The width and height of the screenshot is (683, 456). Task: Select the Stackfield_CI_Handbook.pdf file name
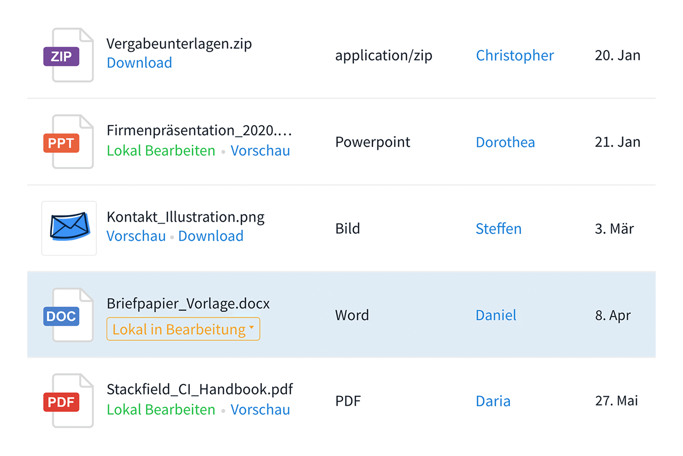[200, 389]
